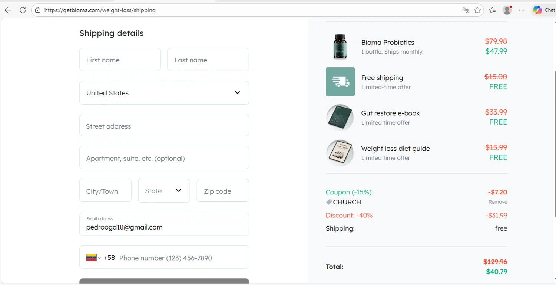This screenshot has height=285, width=556.
Task: Select the City/Town field
Action: click(x=105, y=190)
